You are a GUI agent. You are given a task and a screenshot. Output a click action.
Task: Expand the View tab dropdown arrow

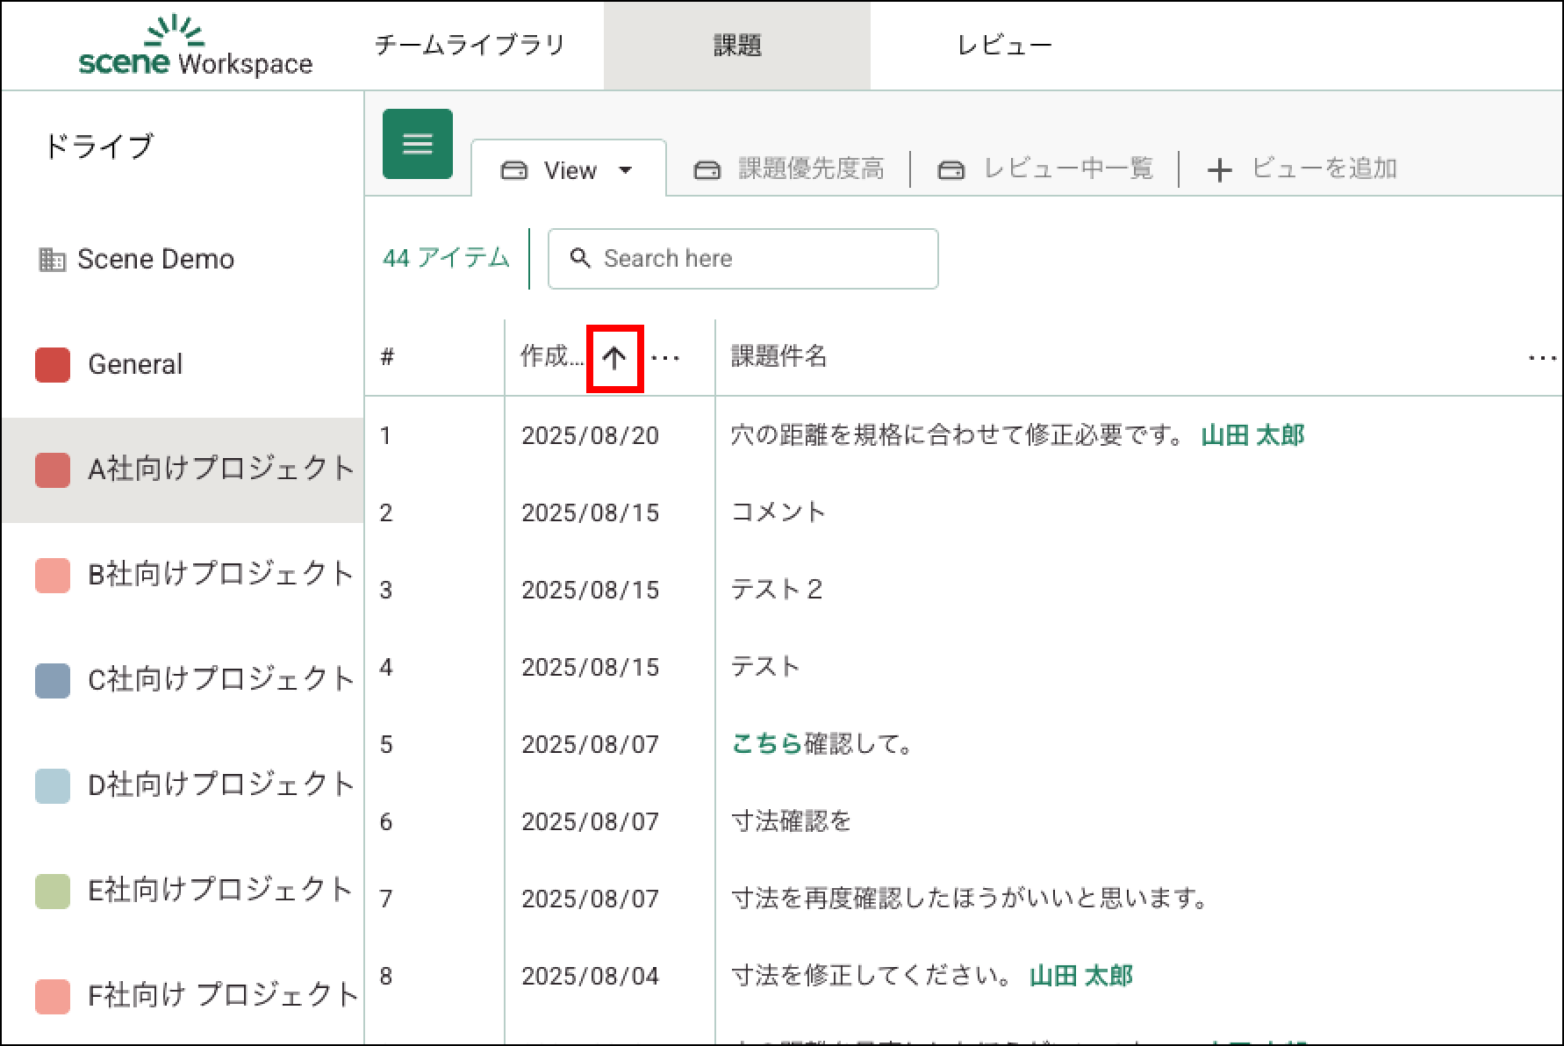click(x=626, y=169)
